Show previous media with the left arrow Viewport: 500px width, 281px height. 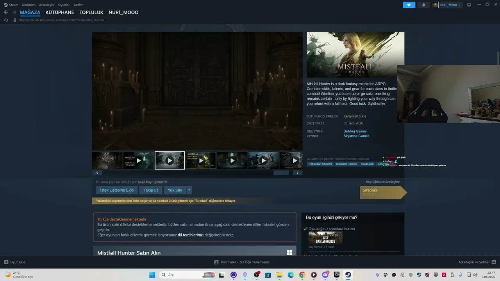point(96,173)
